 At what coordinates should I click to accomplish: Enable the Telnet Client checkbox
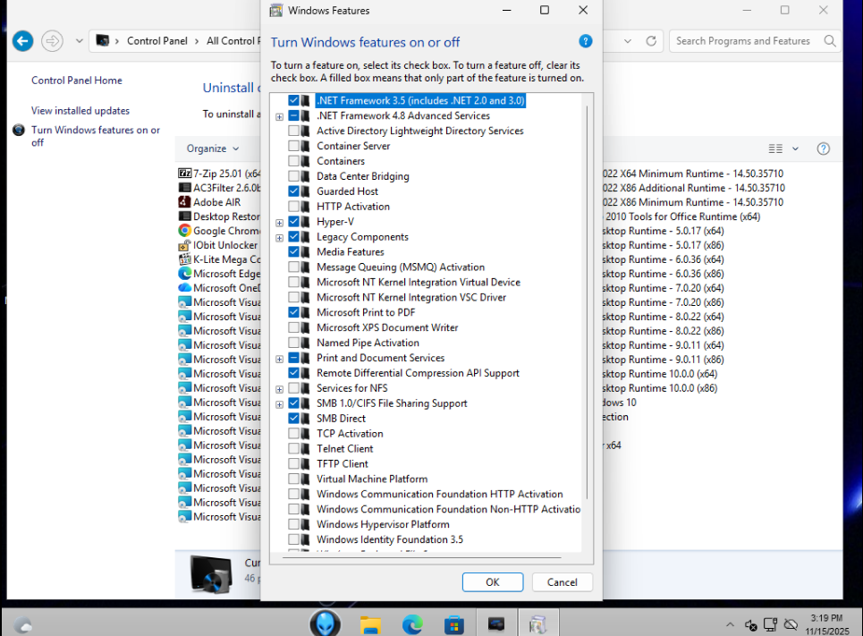click(x=294, y=449)
